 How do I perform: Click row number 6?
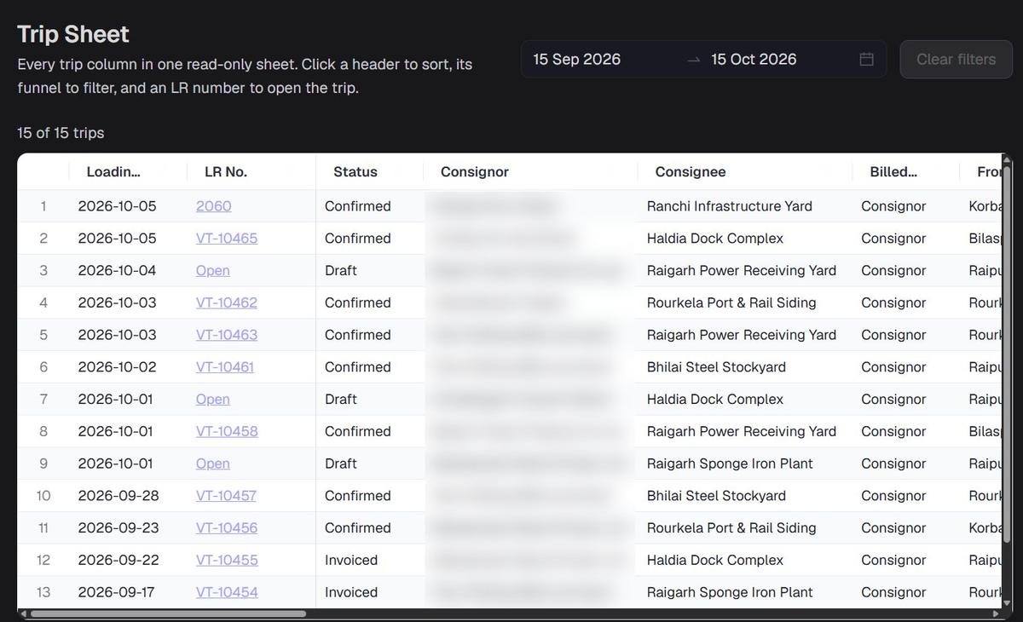(x=43, y=367)
